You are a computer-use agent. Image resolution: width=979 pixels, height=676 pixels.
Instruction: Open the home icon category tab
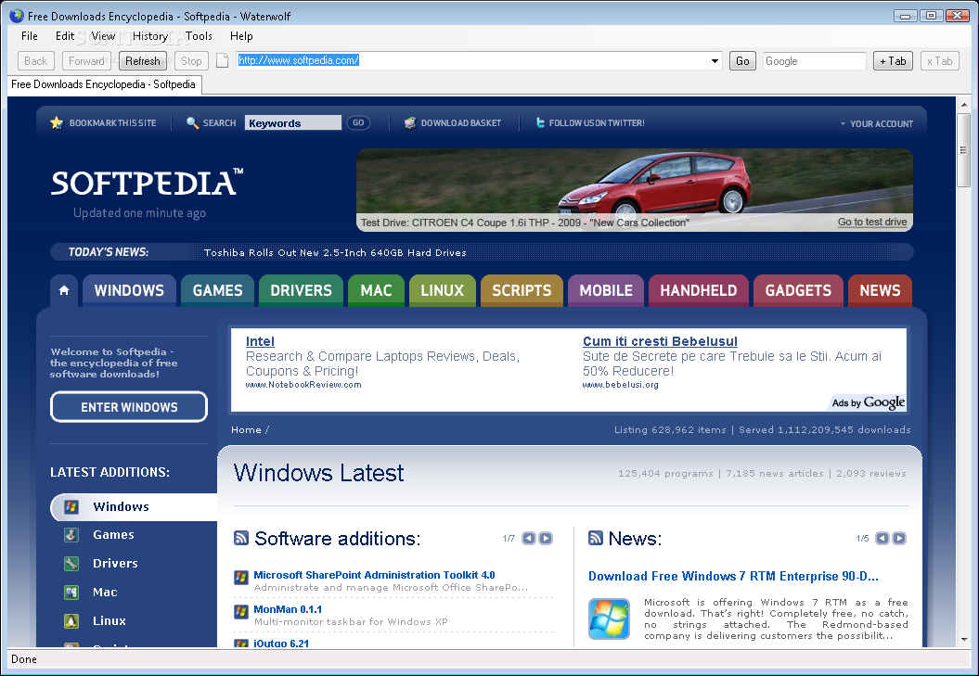(64, 290)
